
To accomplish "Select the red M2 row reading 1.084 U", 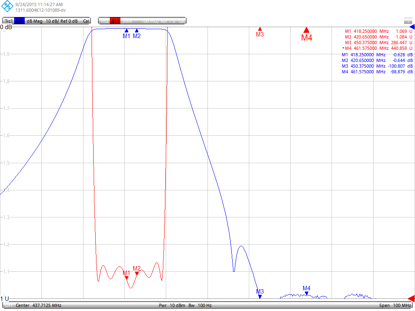I will 379,37.
